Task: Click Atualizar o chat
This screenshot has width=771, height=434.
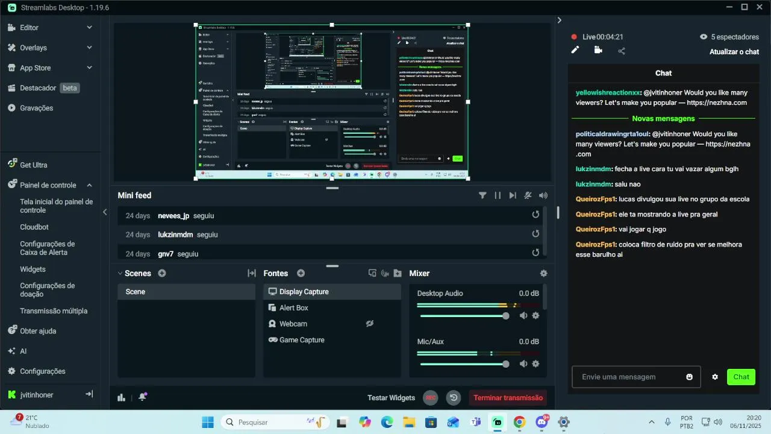Action: pos(734,52)
